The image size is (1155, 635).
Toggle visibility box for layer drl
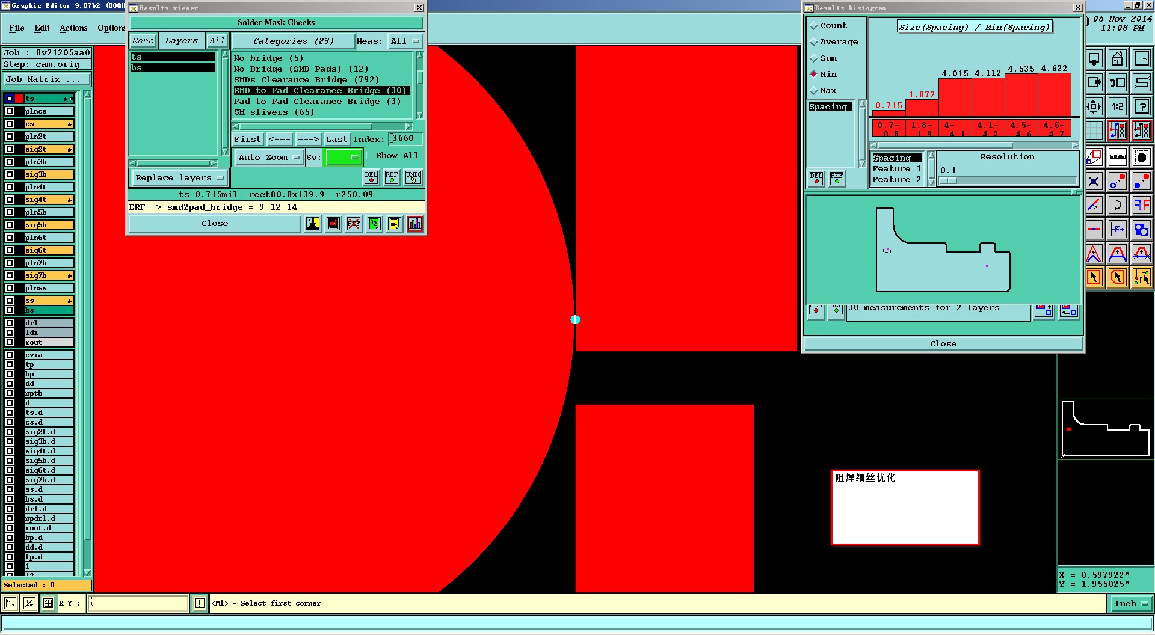pos(10,323)
